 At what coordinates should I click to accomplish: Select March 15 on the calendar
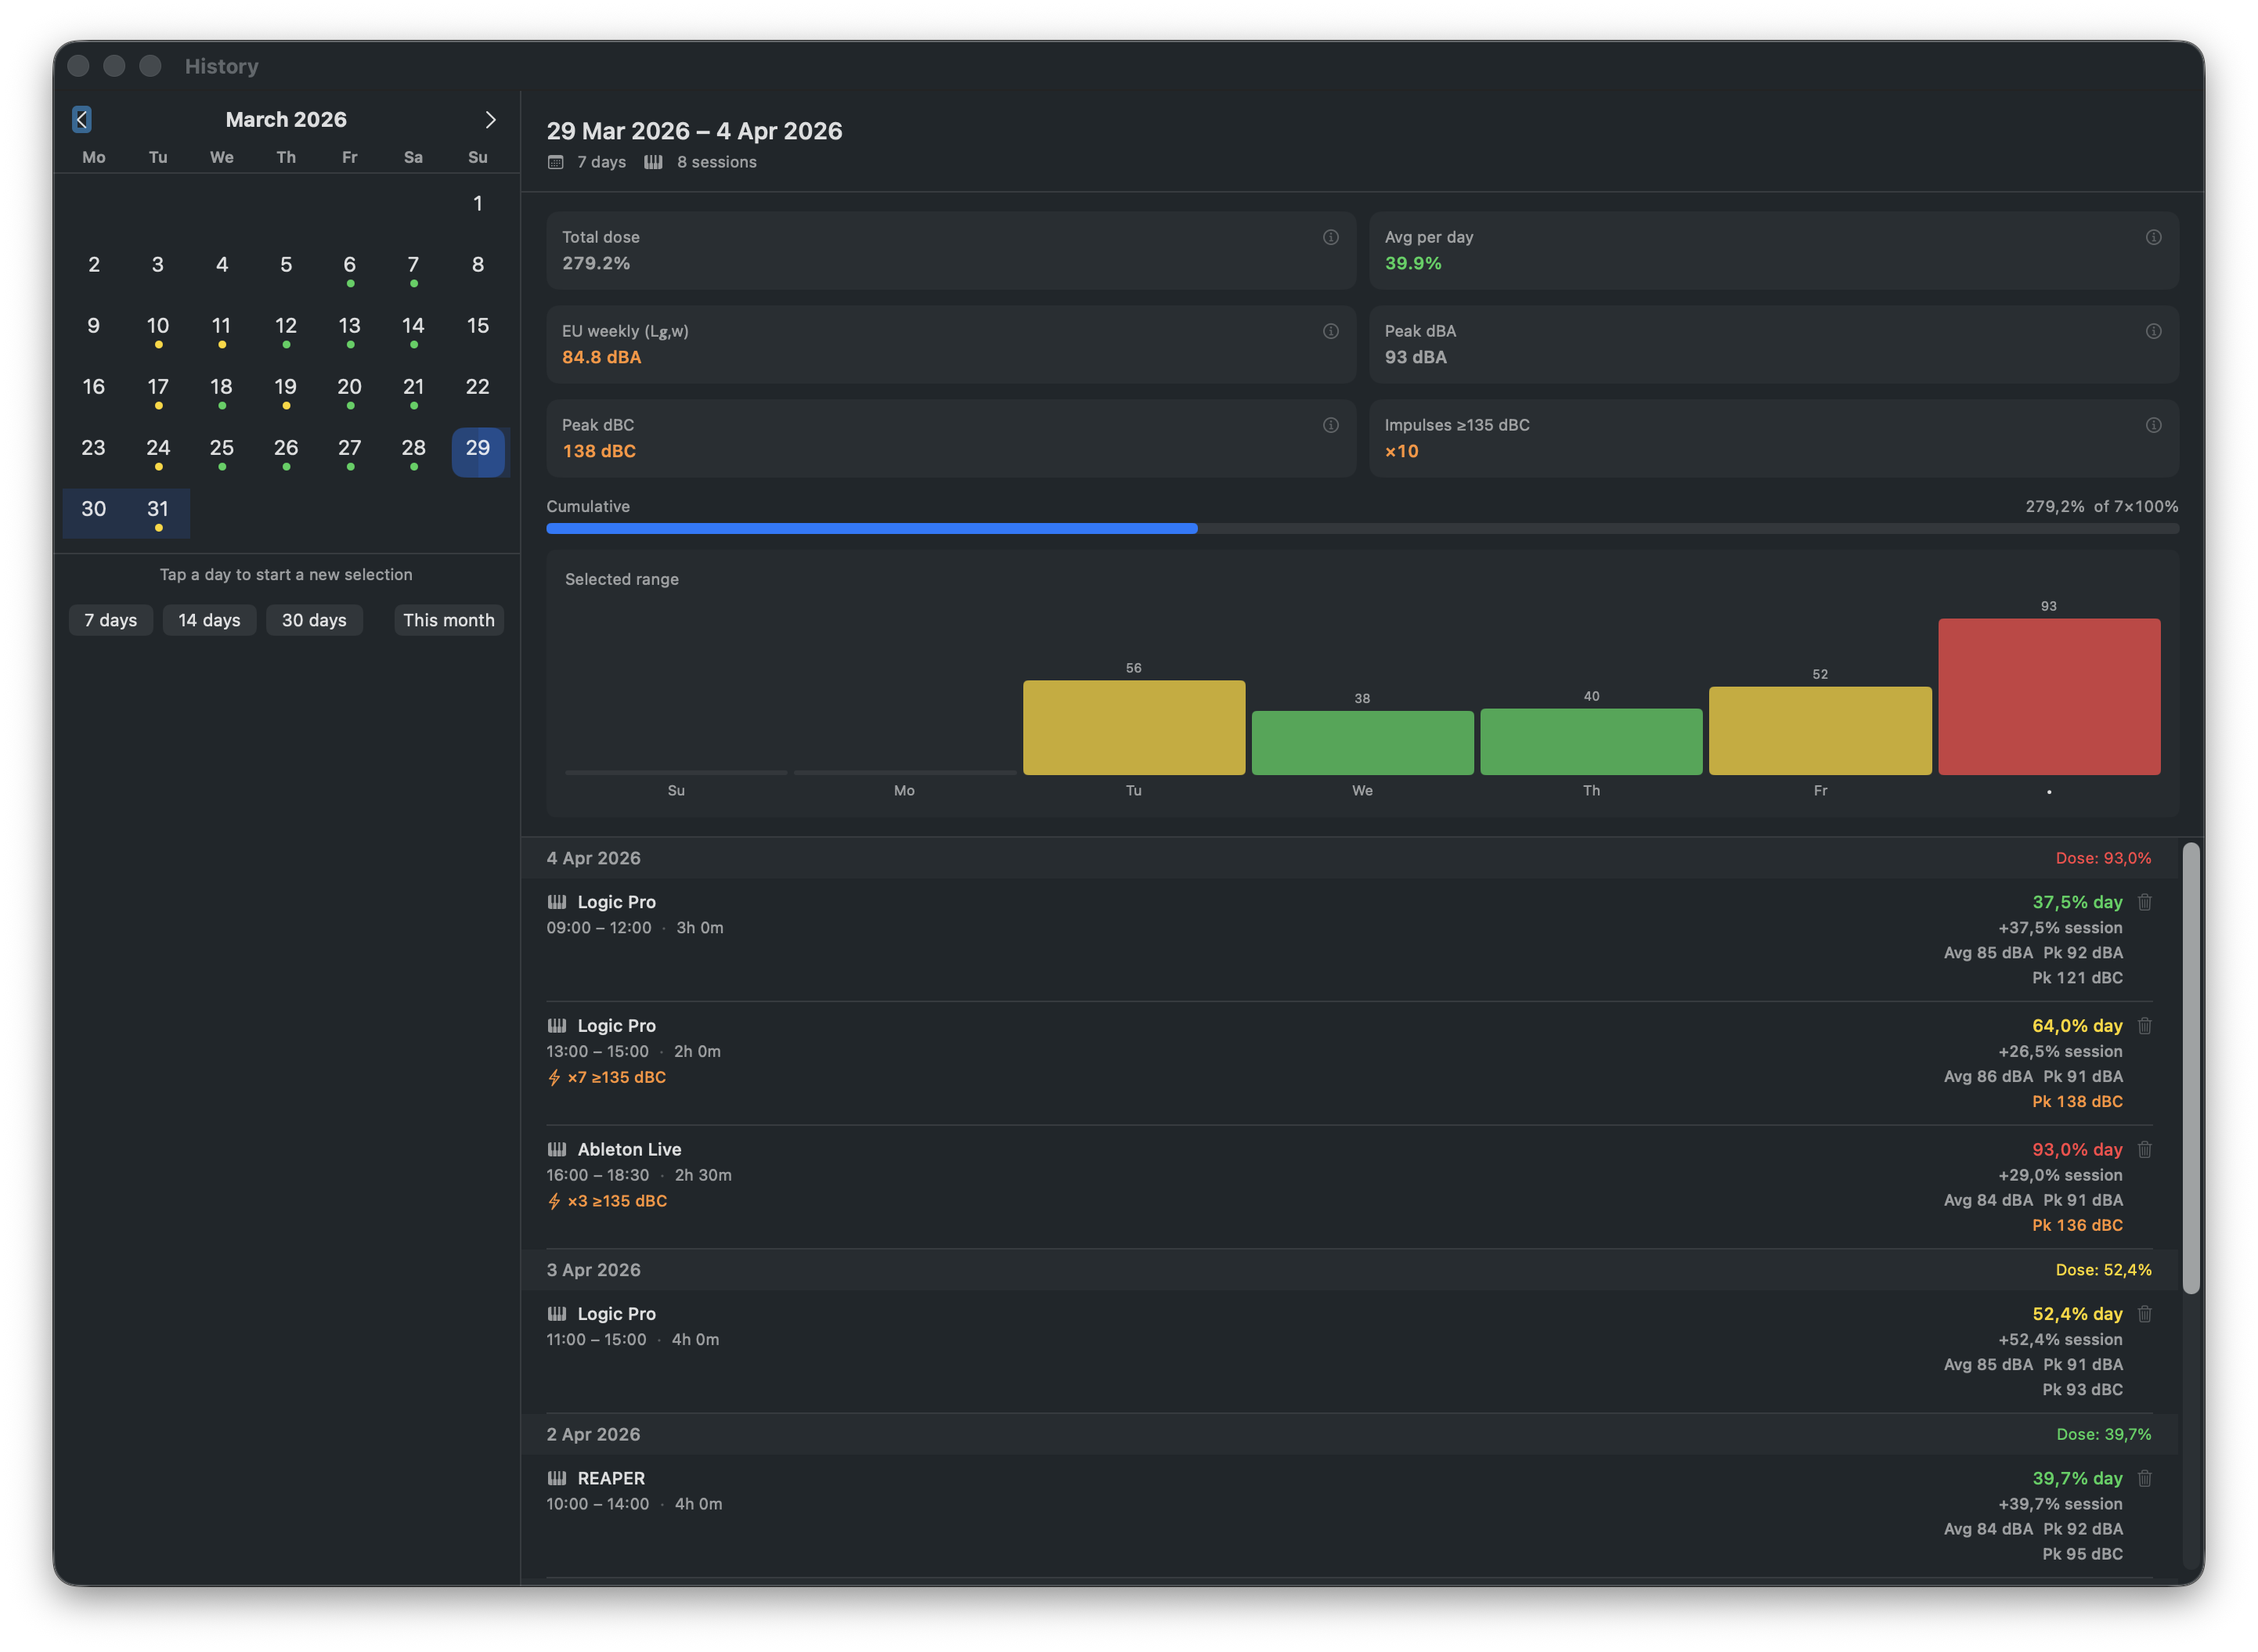tap(477, 325)
